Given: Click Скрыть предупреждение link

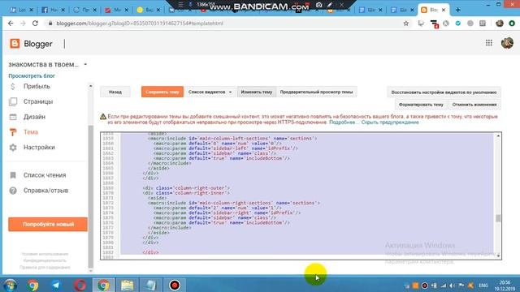Looking at the screenshot, I should point(390,122).
